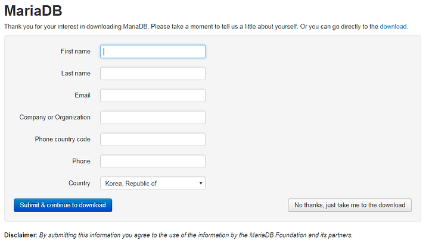The image size is (429, 243).
Task: Click the Company or Organization field
Action: 153,117
